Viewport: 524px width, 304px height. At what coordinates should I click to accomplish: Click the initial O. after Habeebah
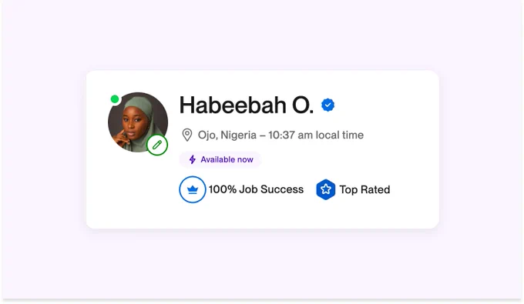coord(303,105)
